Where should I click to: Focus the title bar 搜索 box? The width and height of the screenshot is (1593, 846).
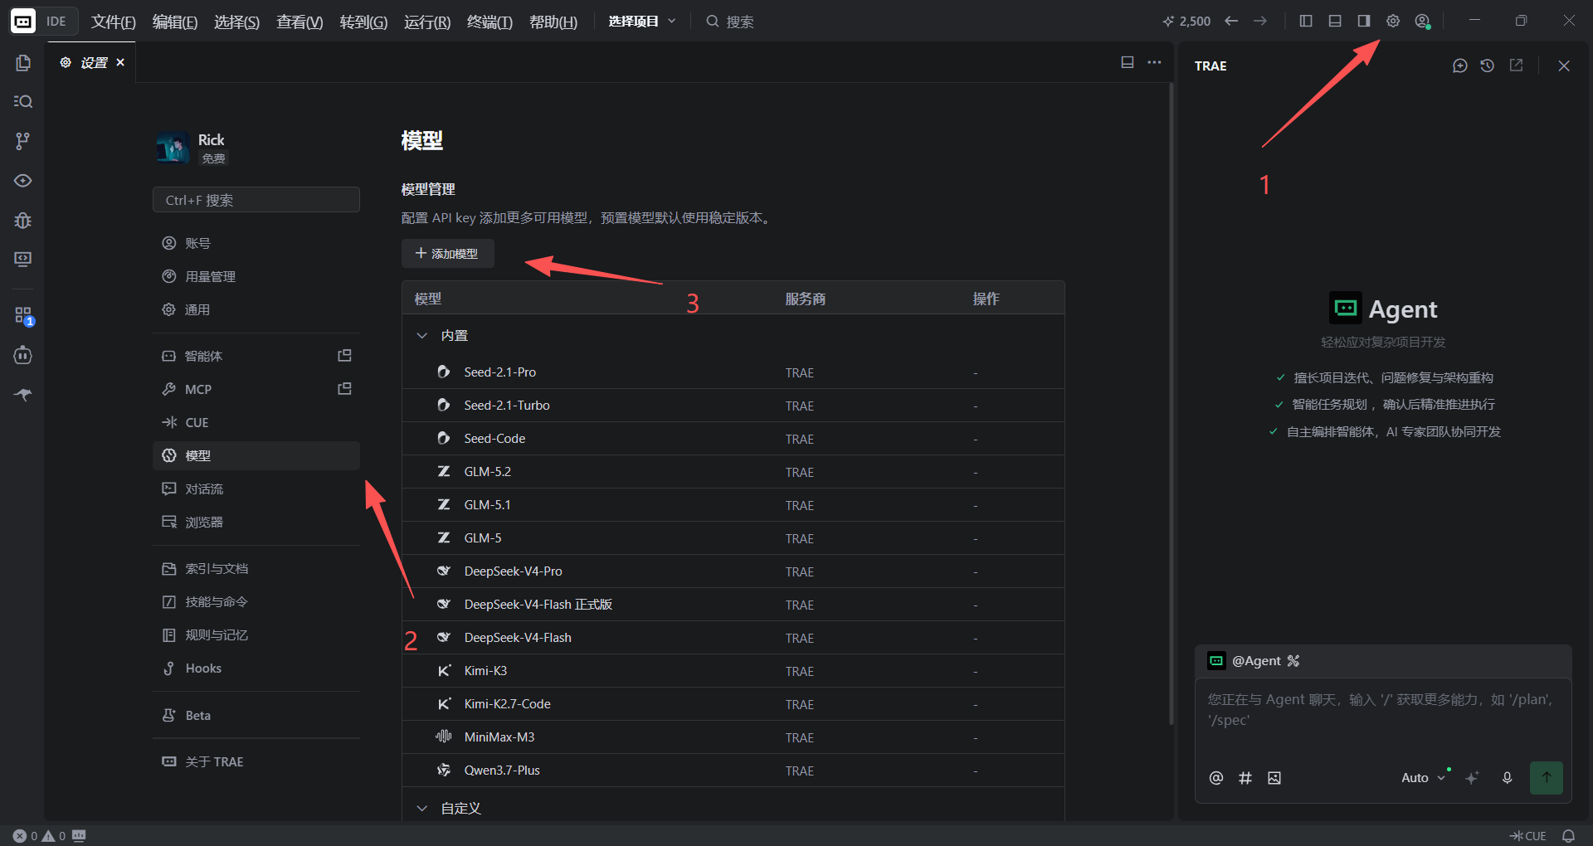[x=730, y=22]
